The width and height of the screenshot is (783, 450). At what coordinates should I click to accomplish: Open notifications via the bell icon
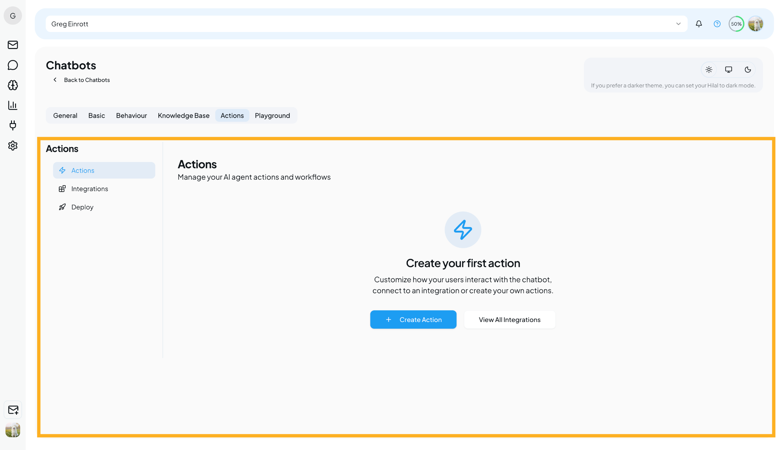point(699,24)
